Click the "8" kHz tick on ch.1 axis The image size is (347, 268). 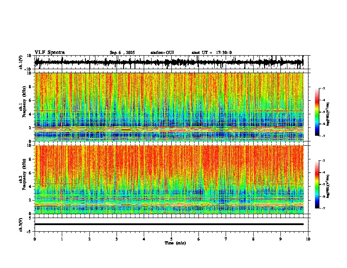point(31,87)
